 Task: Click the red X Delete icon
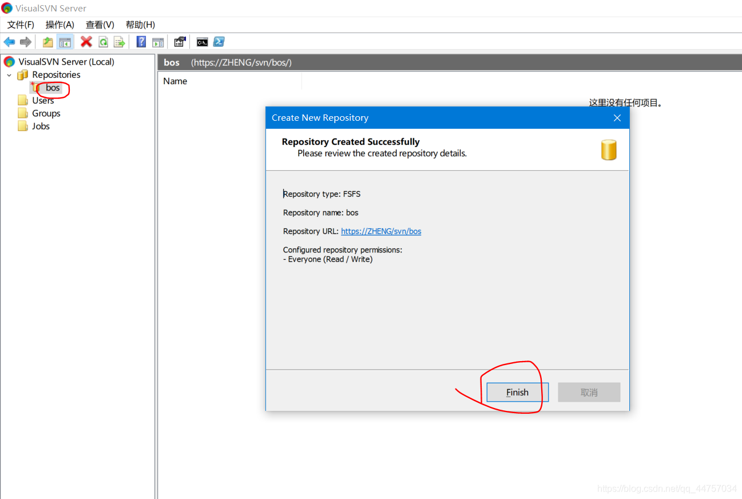point(86,42)
